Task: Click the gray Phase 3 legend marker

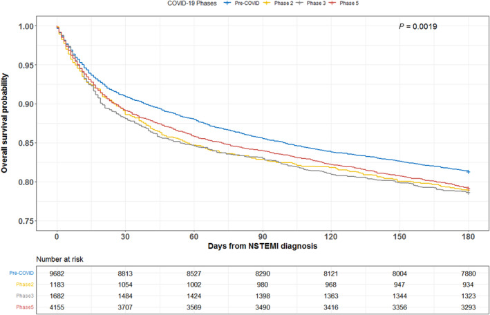Action: coord(299,3)
